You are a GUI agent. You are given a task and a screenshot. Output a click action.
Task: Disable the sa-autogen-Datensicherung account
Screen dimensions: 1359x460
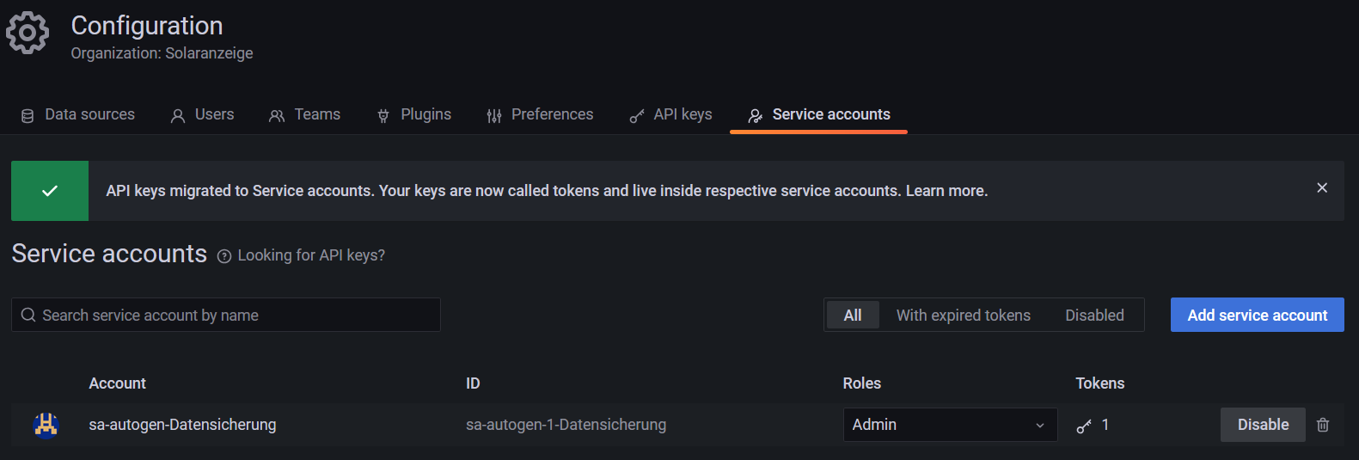point(1263,425)
